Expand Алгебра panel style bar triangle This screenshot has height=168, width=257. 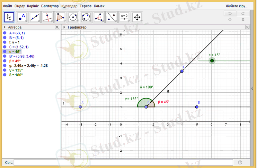(4, 27)
